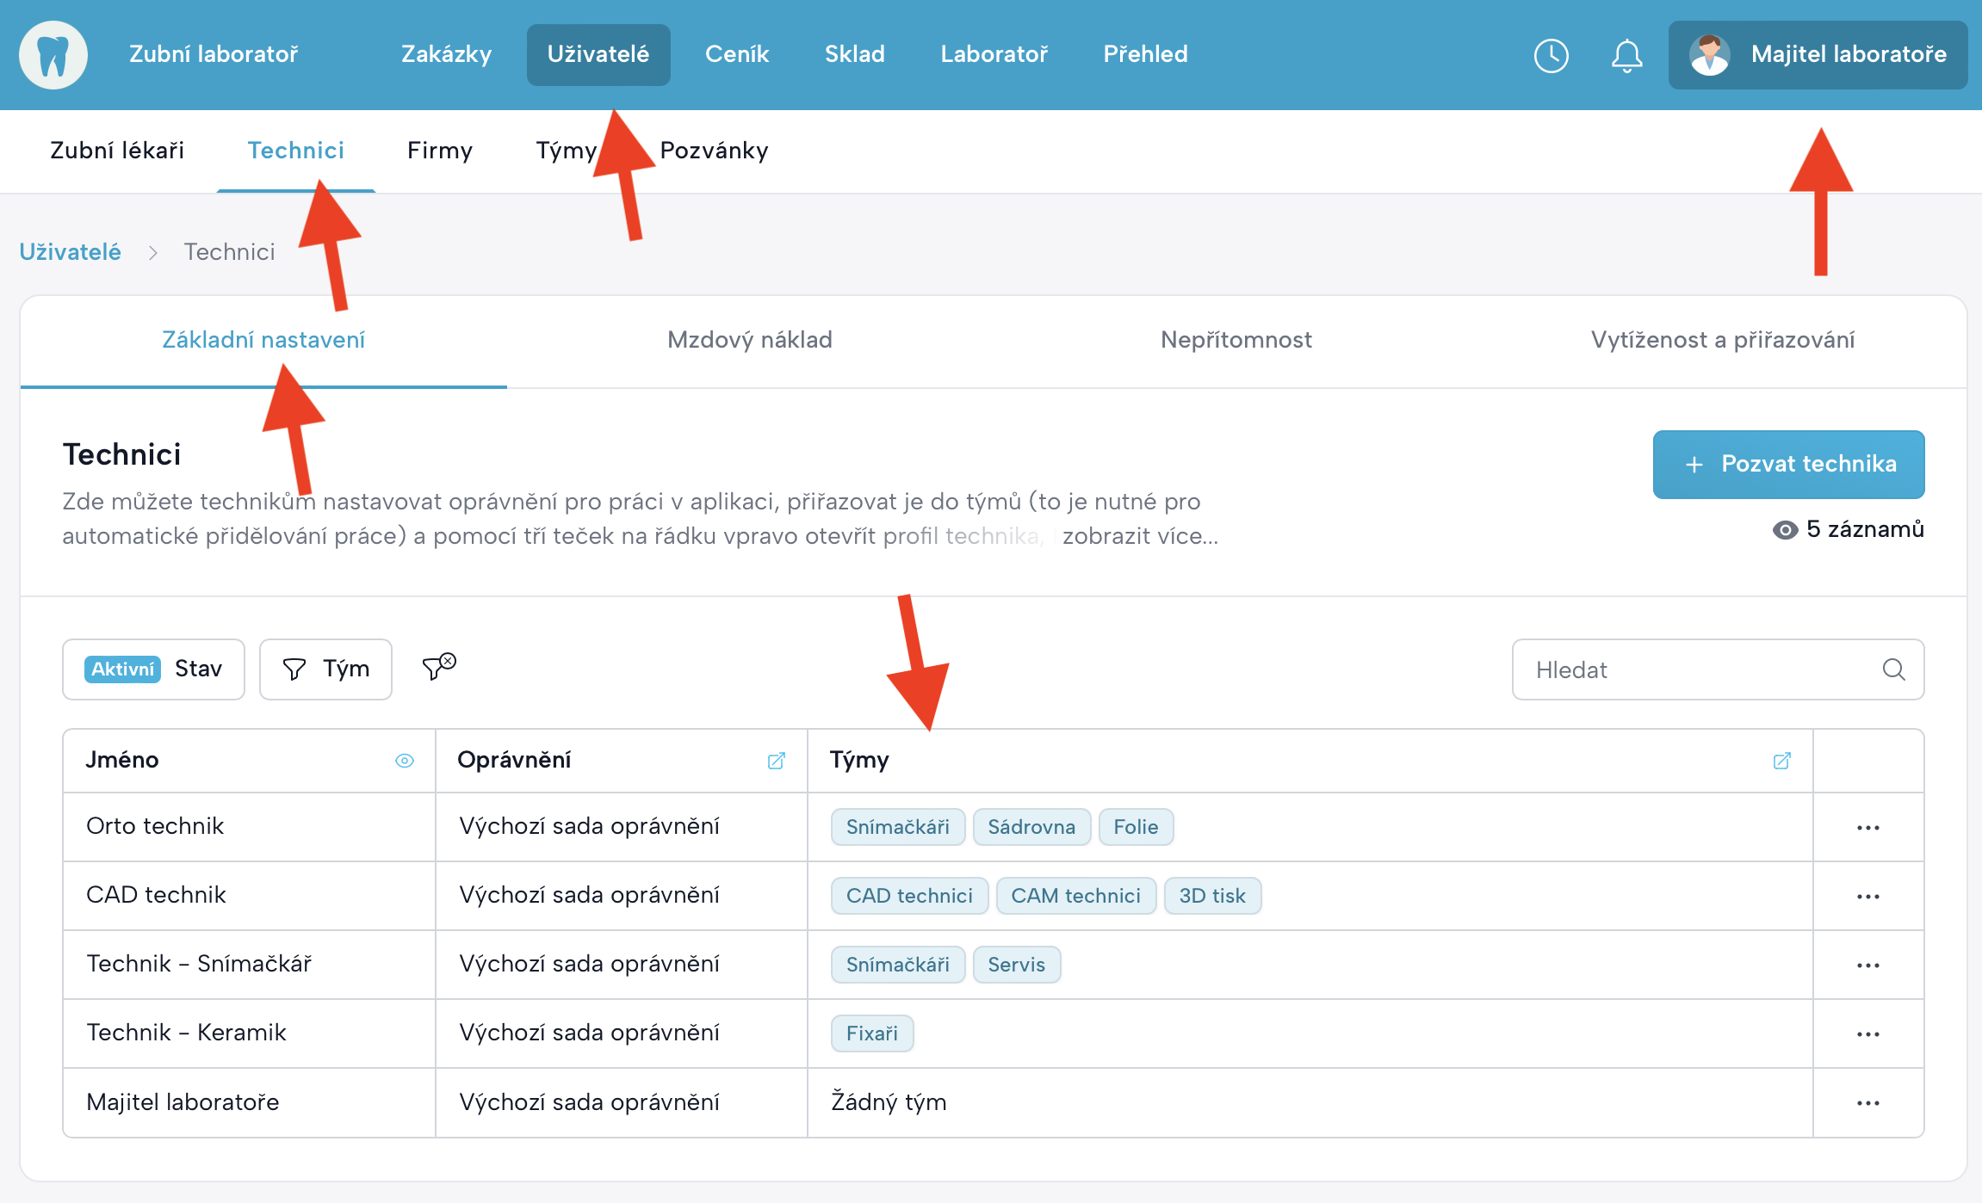This screenshot has height=1203, width=1982.
Task: Click the Snímačkáři tag for Orto technik
Action: coord(897,827)
